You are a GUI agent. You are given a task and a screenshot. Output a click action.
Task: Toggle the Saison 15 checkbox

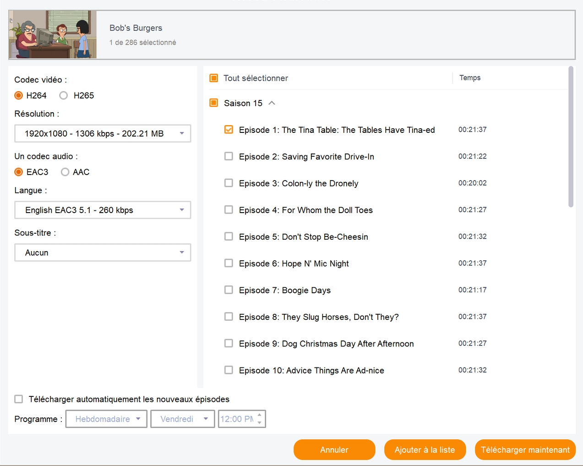tap(213, 103)
